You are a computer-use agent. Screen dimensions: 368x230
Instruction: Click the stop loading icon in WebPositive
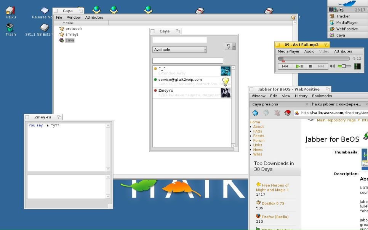pos(277,113)
